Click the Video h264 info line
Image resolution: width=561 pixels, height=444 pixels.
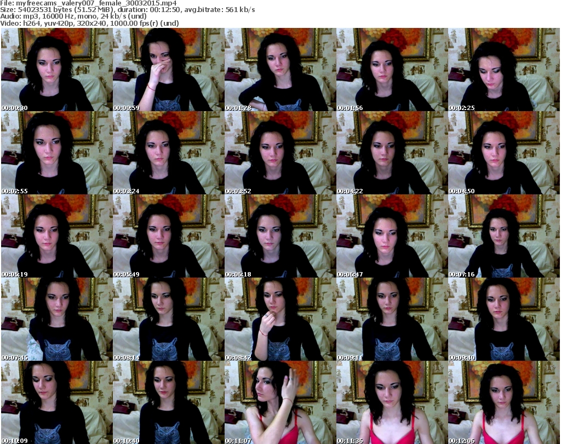pos(89,23)
